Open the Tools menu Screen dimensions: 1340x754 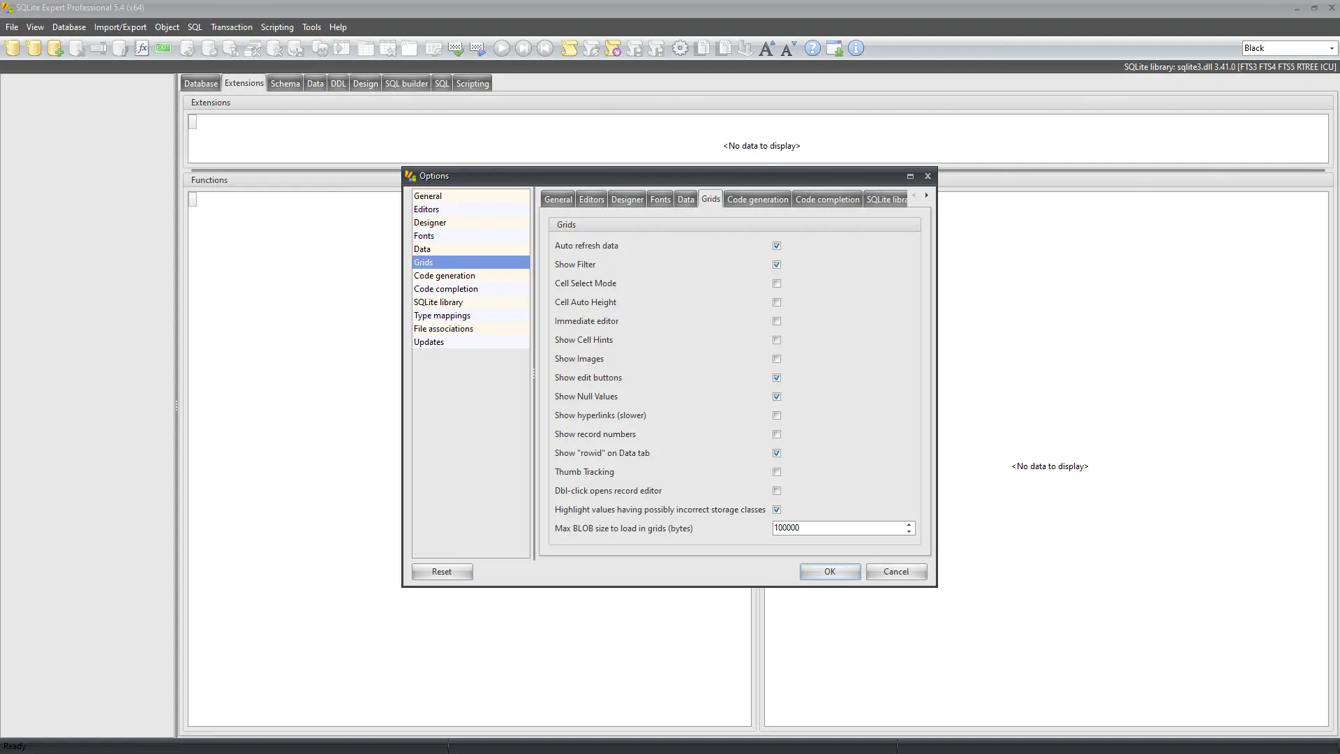pos(311,27)
